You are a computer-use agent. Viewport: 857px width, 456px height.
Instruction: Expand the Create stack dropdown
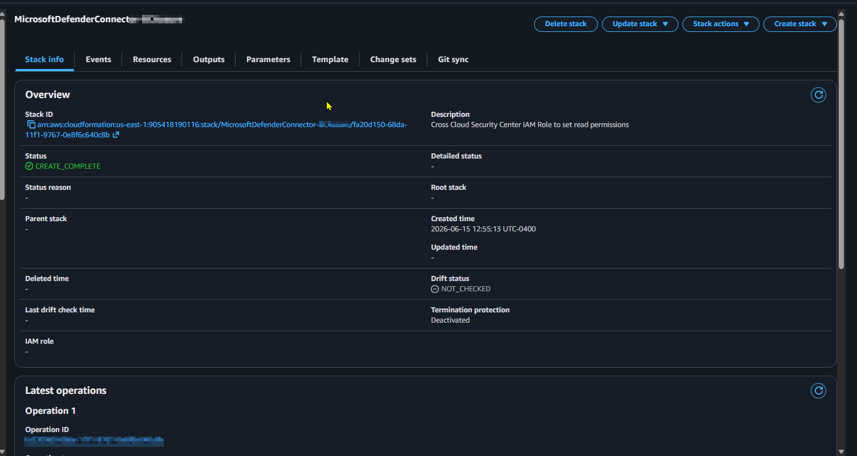[800, 24]
